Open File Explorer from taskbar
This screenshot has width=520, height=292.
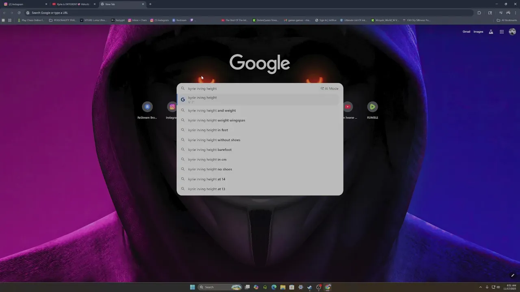283,287
